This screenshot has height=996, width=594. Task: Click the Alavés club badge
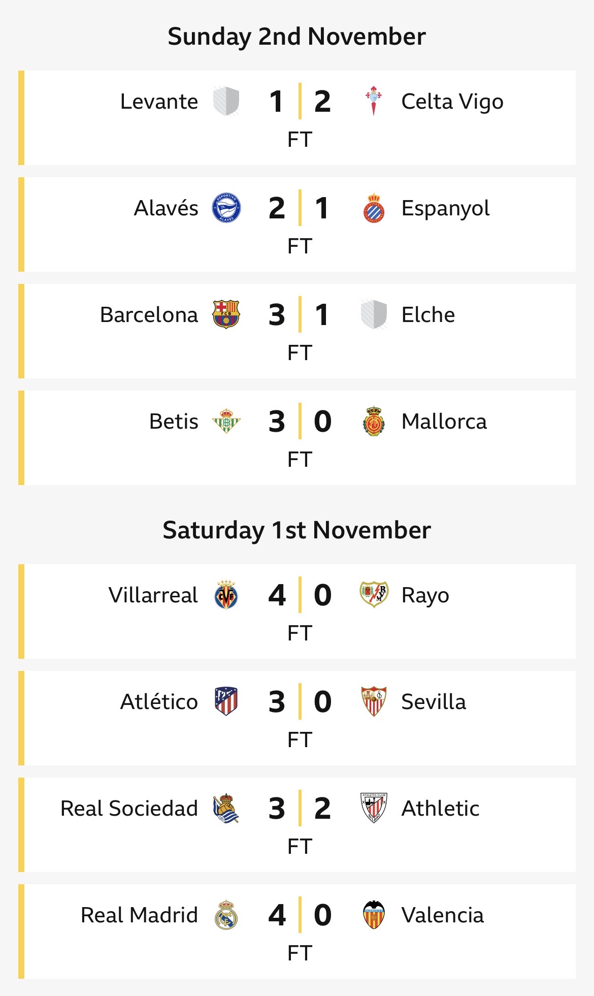click(x=226, y=208)
